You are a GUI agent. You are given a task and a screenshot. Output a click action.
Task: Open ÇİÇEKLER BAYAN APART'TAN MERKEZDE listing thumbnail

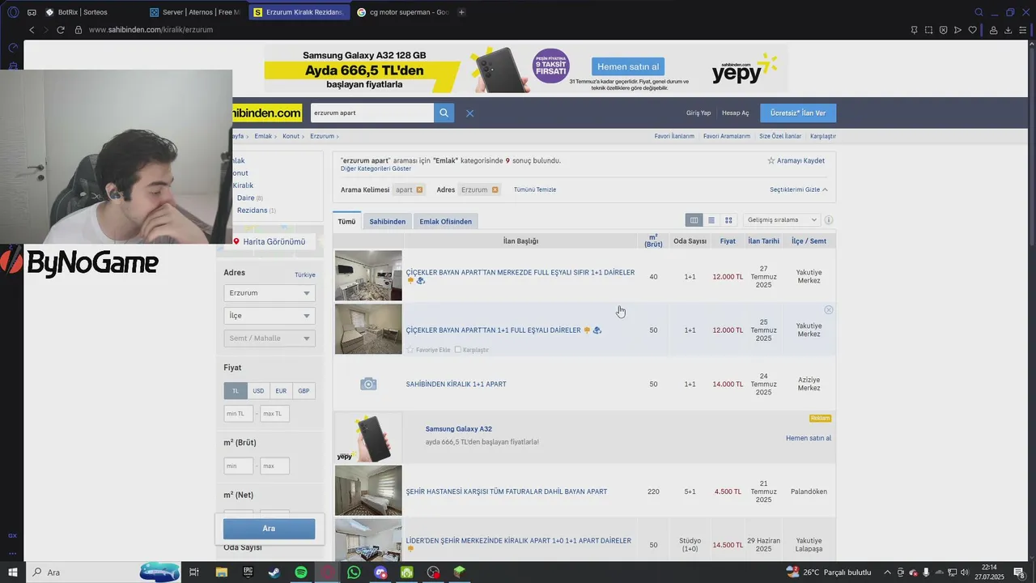pyautogui.click(x=368, y=275)
